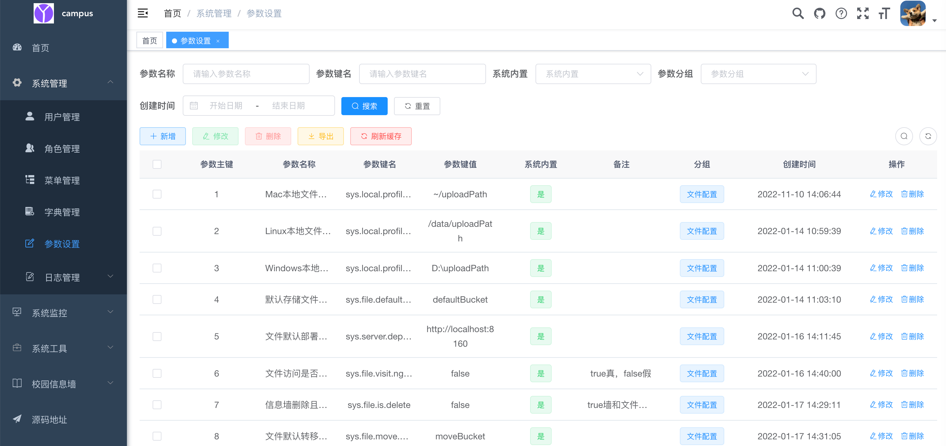946x446 pixels.
Task: Click the campus logo
Action: pos(44,13)
